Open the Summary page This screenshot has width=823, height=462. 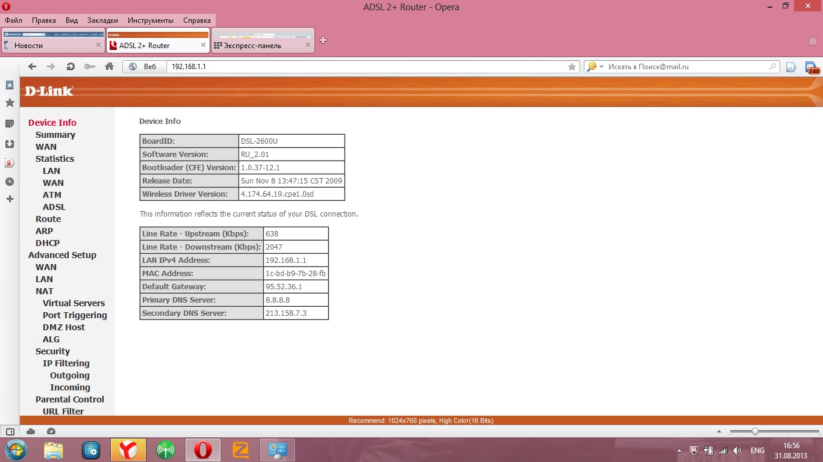tap(55, 135)
